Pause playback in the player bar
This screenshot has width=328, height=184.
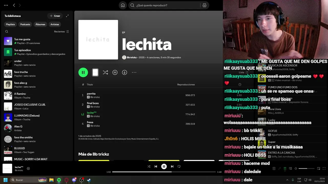(x=164, y=166)
